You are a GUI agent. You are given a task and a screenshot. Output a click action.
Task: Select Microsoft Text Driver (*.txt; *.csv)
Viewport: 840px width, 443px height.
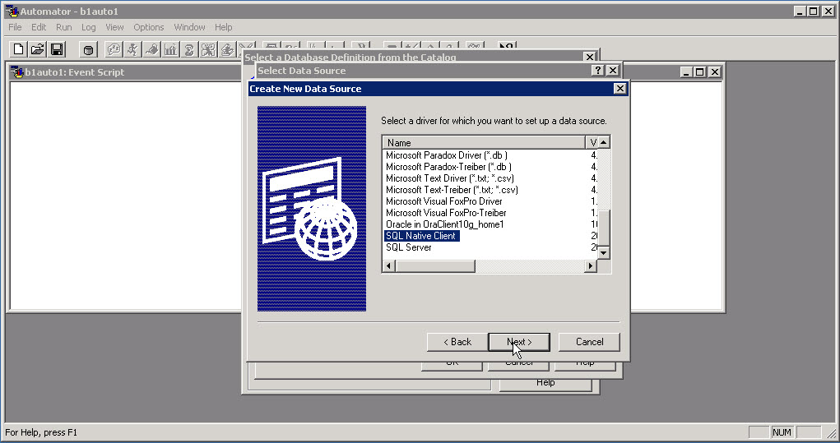coord(449,178)
